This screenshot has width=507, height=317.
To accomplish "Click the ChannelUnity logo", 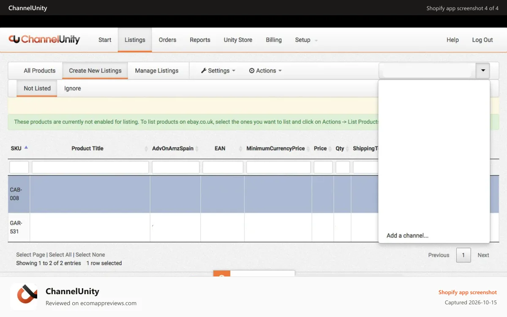I will click(44, 39).
